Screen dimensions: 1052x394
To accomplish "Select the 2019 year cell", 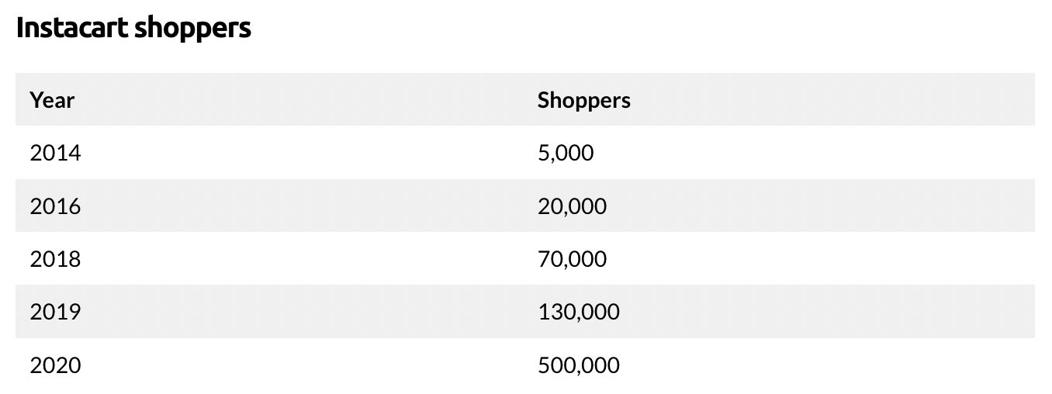I will (x=55, y=312).
